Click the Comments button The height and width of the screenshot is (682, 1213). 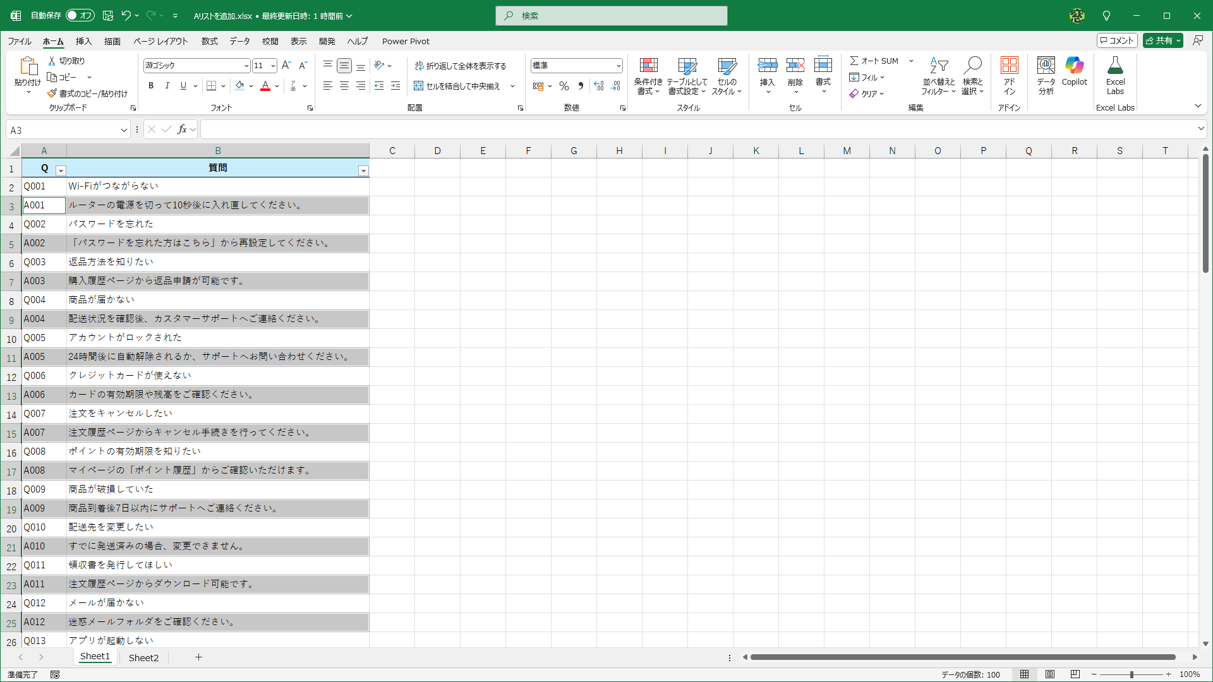click(1117, 40)
